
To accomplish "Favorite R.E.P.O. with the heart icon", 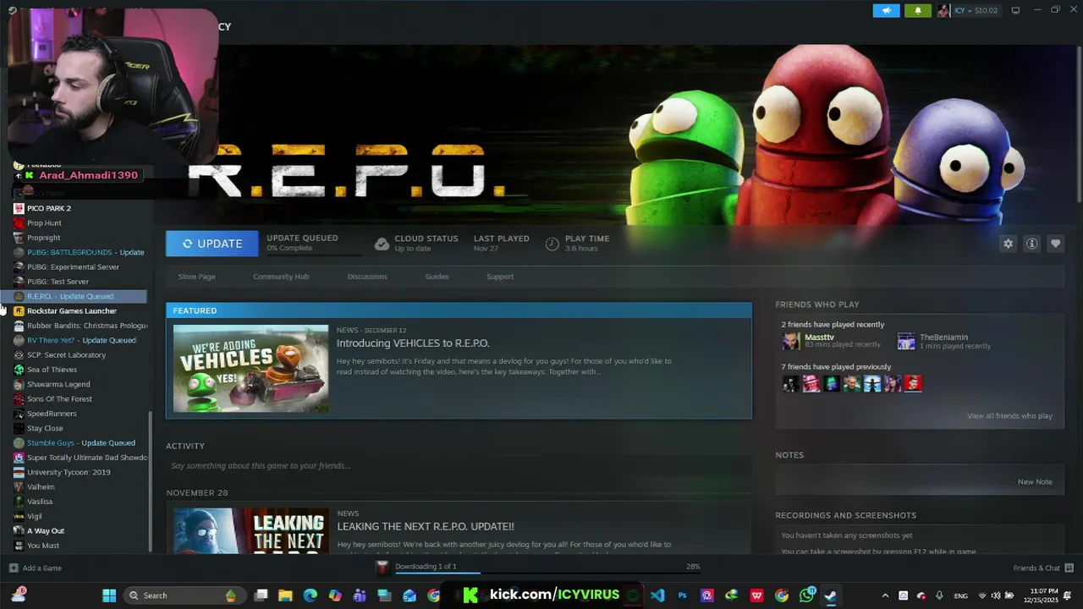I will pyautogui.click(x=1055, y=244).
